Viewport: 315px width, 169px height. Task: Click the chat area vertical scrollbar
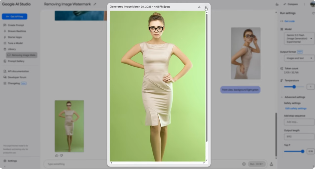tap(276, 135)
